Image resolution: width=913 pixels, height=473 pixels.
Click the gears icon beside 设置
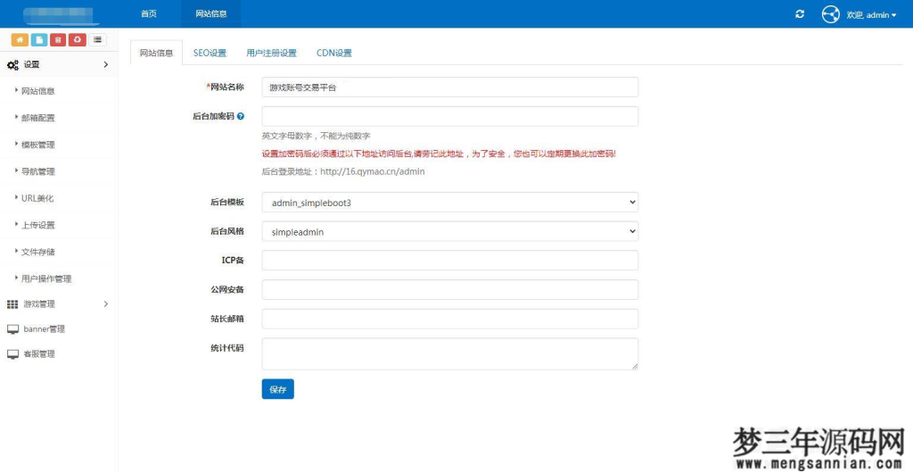[12, 64]
